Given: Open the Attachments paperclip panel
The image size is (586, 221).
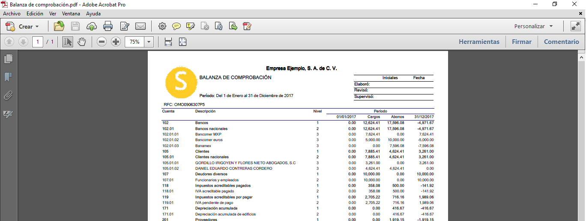Looking at the screenshot, I should tap(8, 96).
